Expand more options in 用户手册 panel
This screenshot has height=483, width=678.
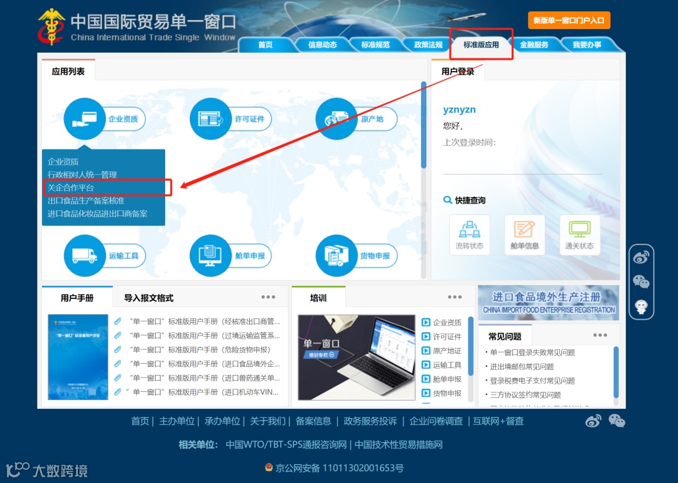coord(268,297)
